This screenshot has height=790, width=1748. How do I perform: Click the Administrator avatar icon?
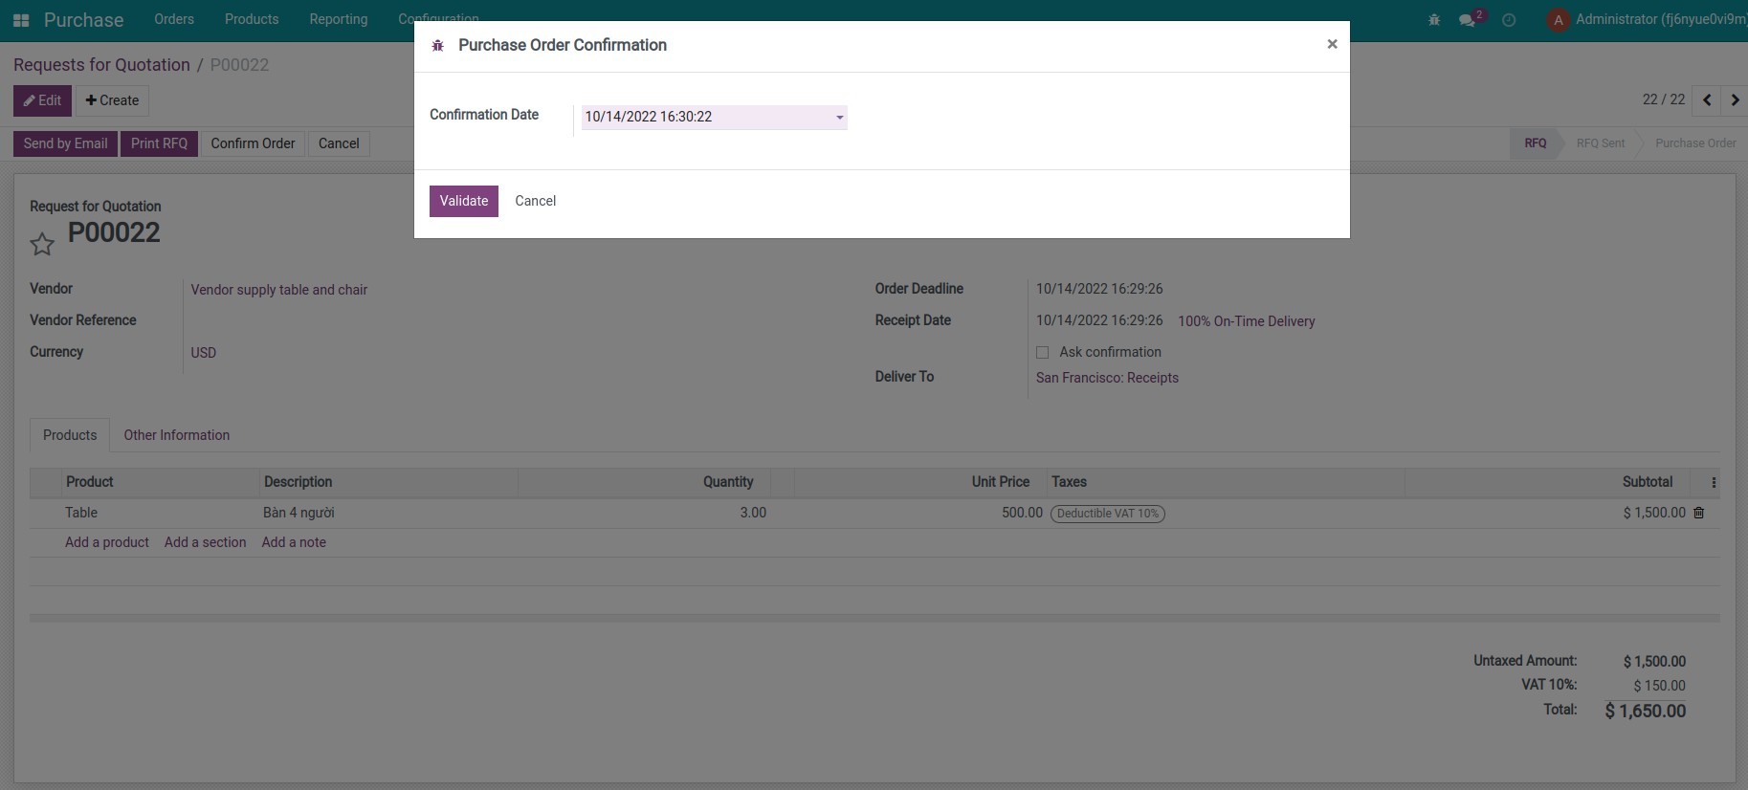coord(1559,20)
